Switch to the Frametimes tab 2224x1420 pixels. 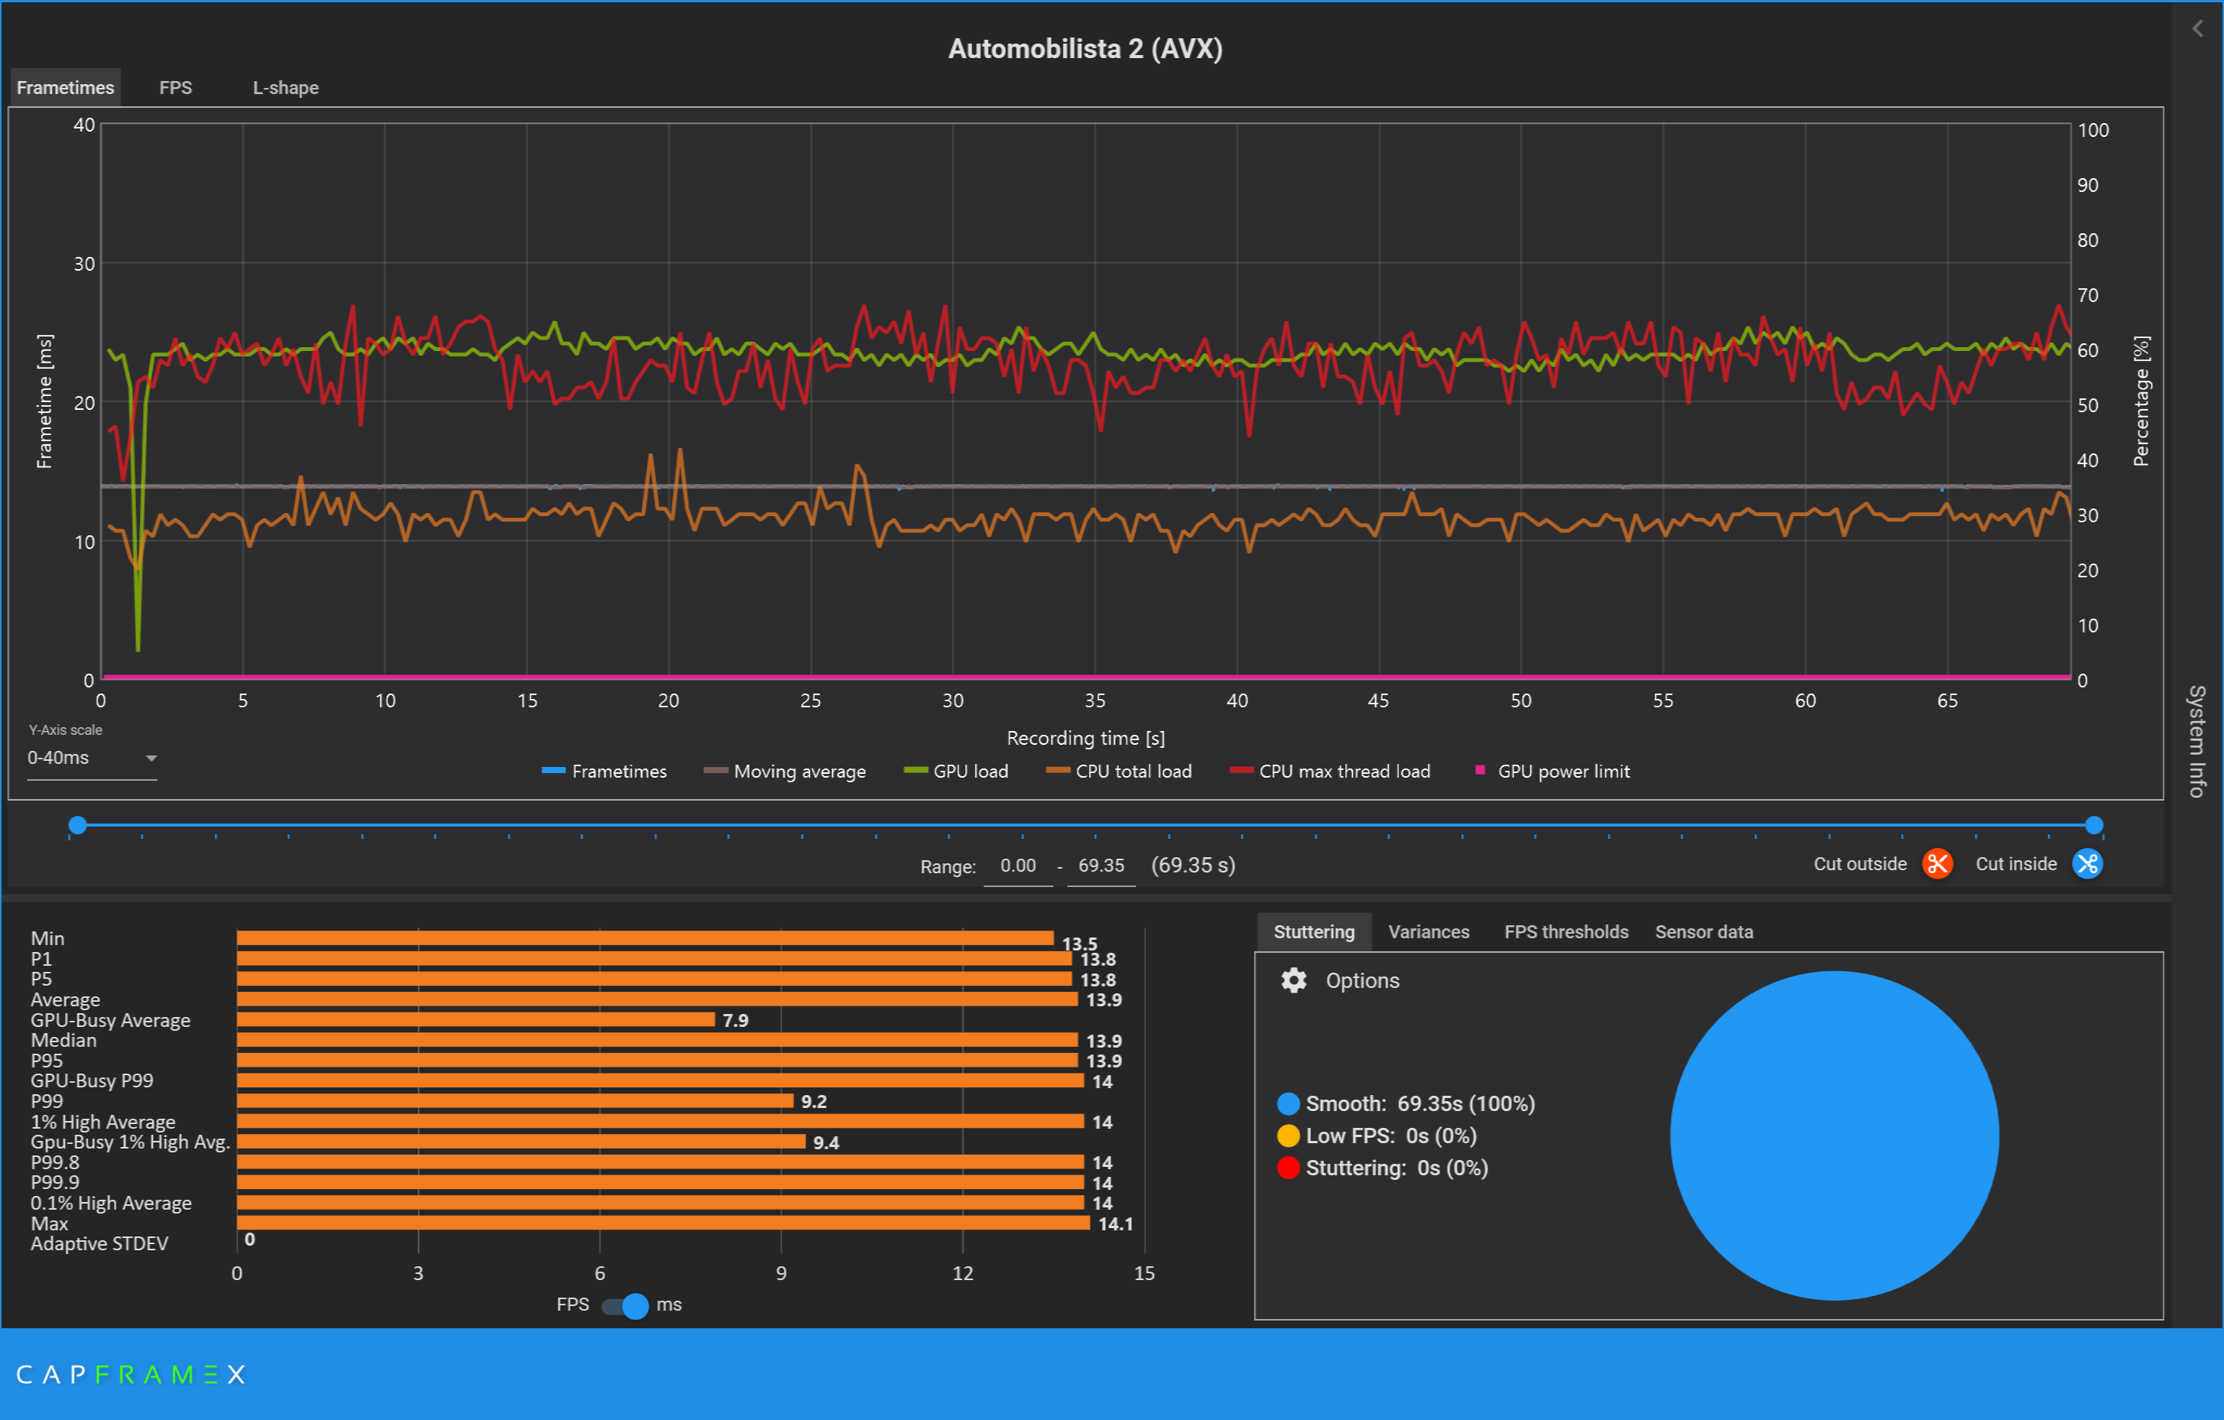[66, 88]
